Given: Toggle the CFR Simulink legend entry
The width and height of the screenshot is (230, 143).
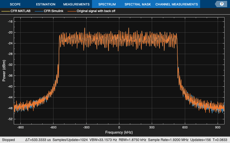Looking at the screenshot, I should pos(53,11).
